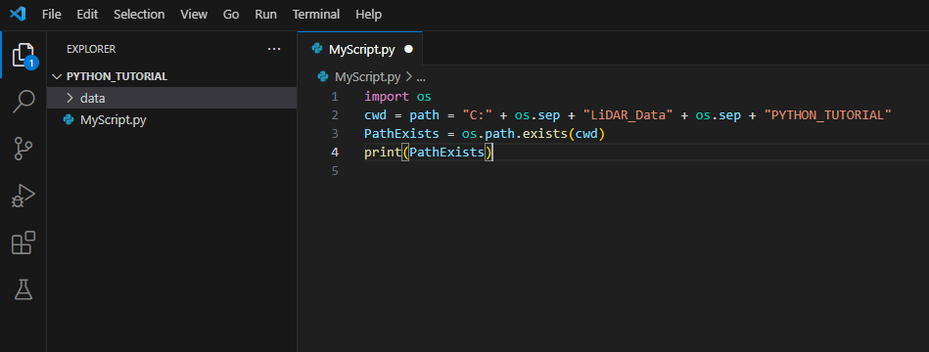929x352 pixels.
Task: Open the Explorer view in activity bar
Action: [23, 55]
